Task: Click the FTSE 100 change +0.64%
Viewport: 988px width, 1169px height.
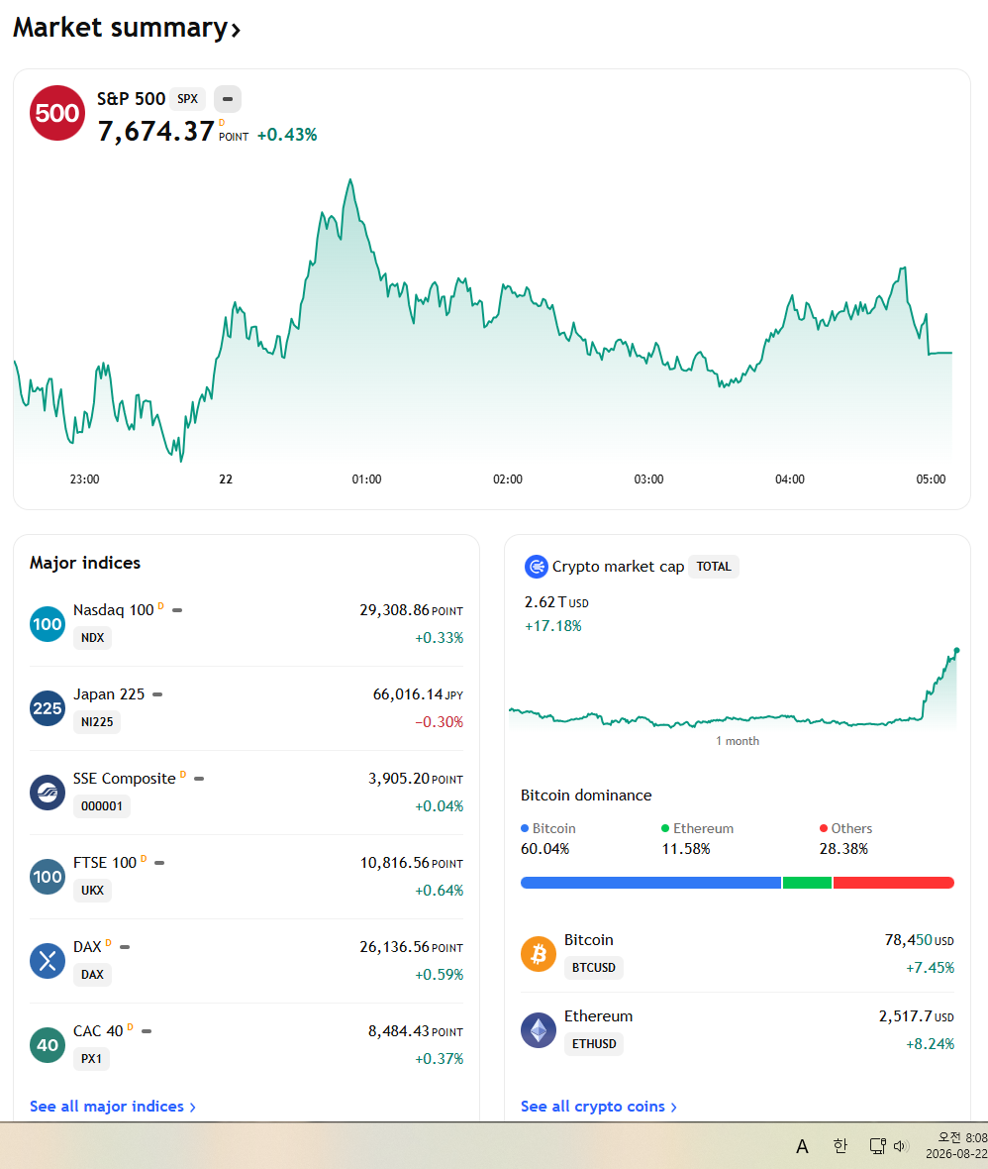Action: (x=439, y=891)
